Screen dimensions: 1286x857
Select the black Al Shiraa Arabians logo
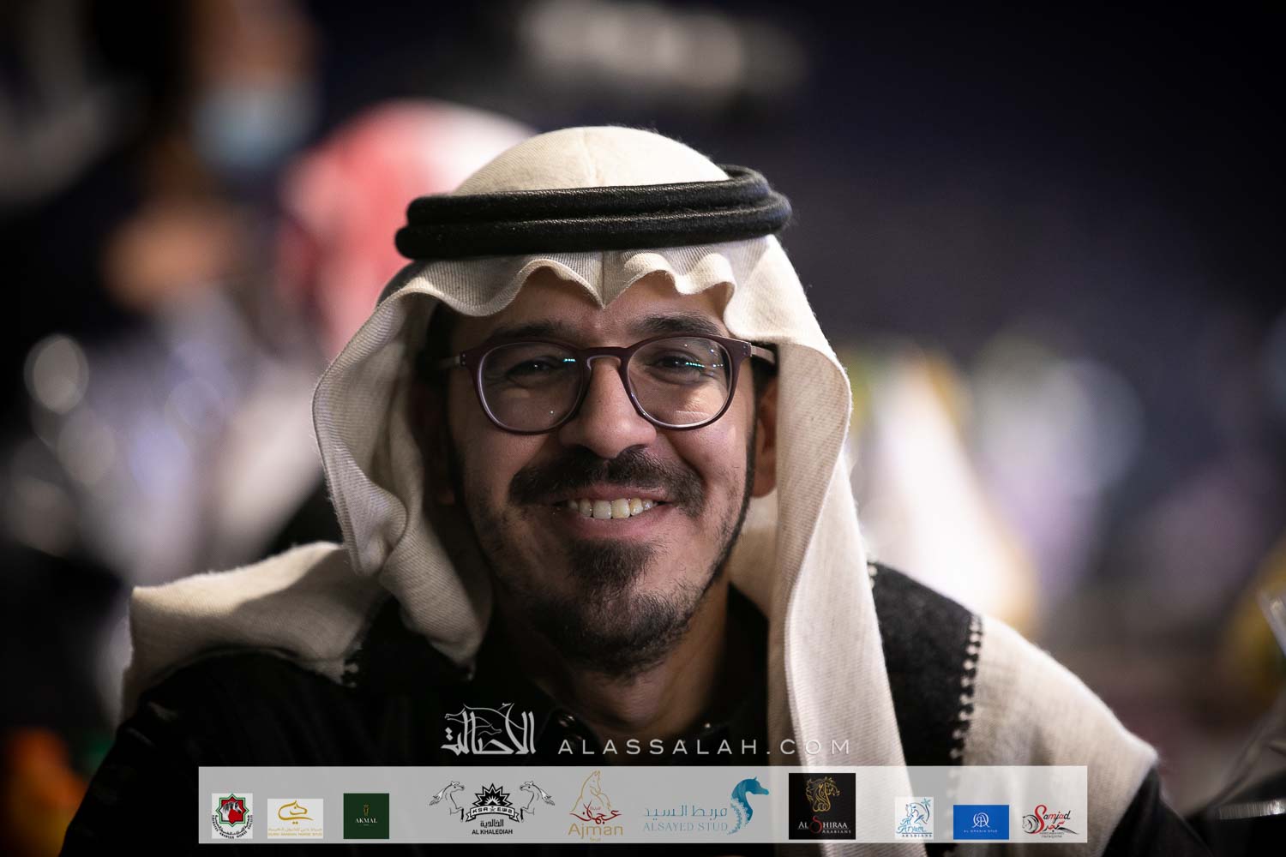click(821, 806)
